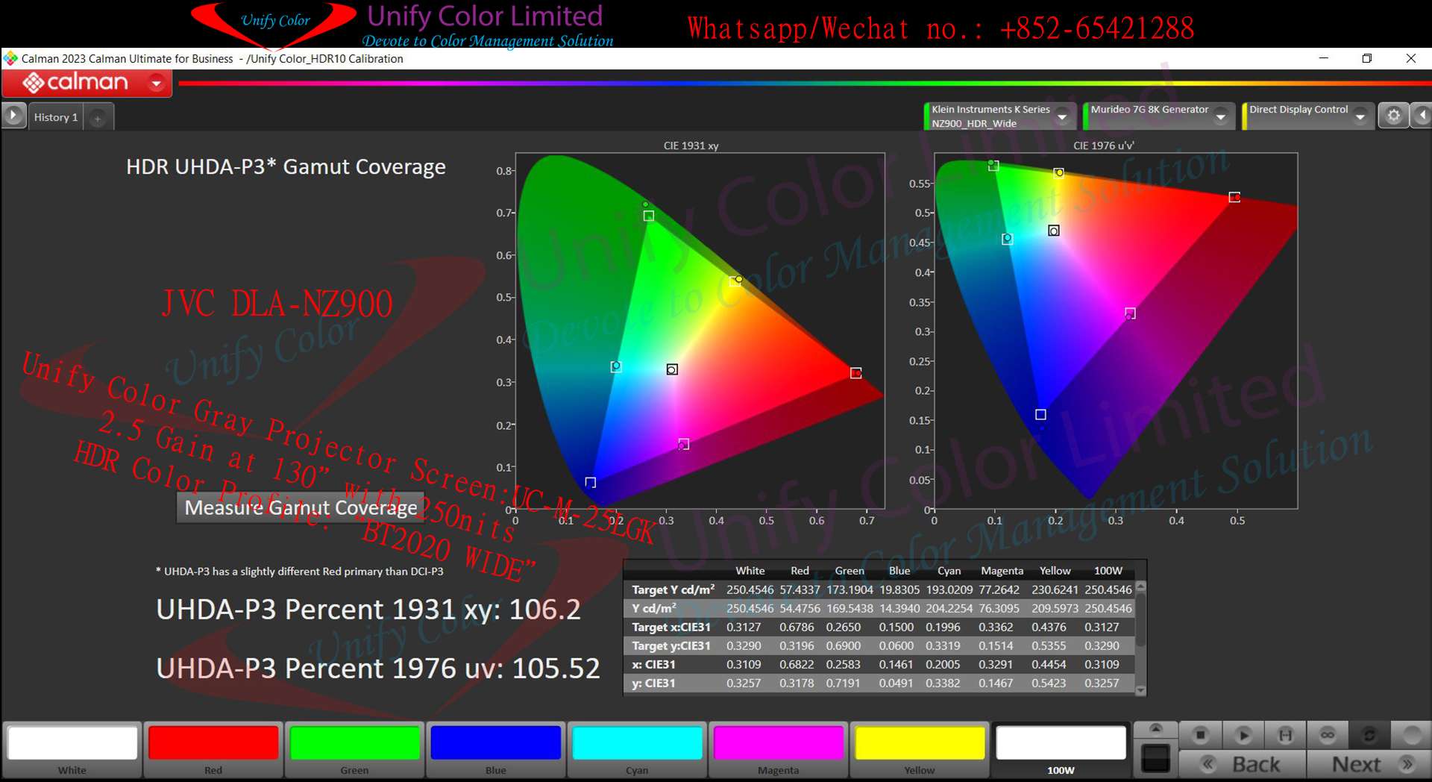Stop the measurement with the stop icon
Image resolution: width=1432 pixels, height=782 pixels.
tap(1200, 735)
